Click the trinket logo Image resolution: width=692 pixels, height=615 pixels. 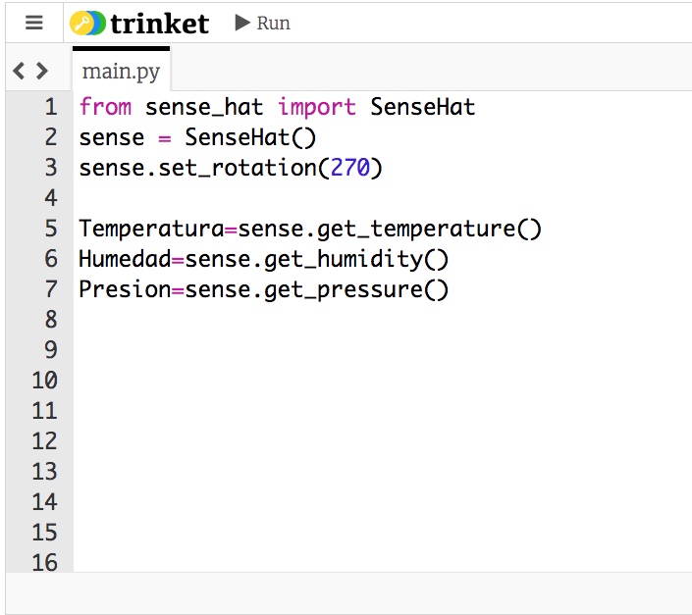pyautogui.click(x=88, y=24)
